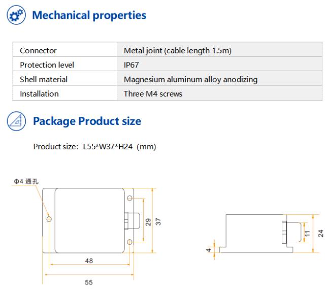This screenshot has width=330, height=290.
Task: Select the Mechanical properties heading
Action: pyautogui.click(x=89, y=15)
